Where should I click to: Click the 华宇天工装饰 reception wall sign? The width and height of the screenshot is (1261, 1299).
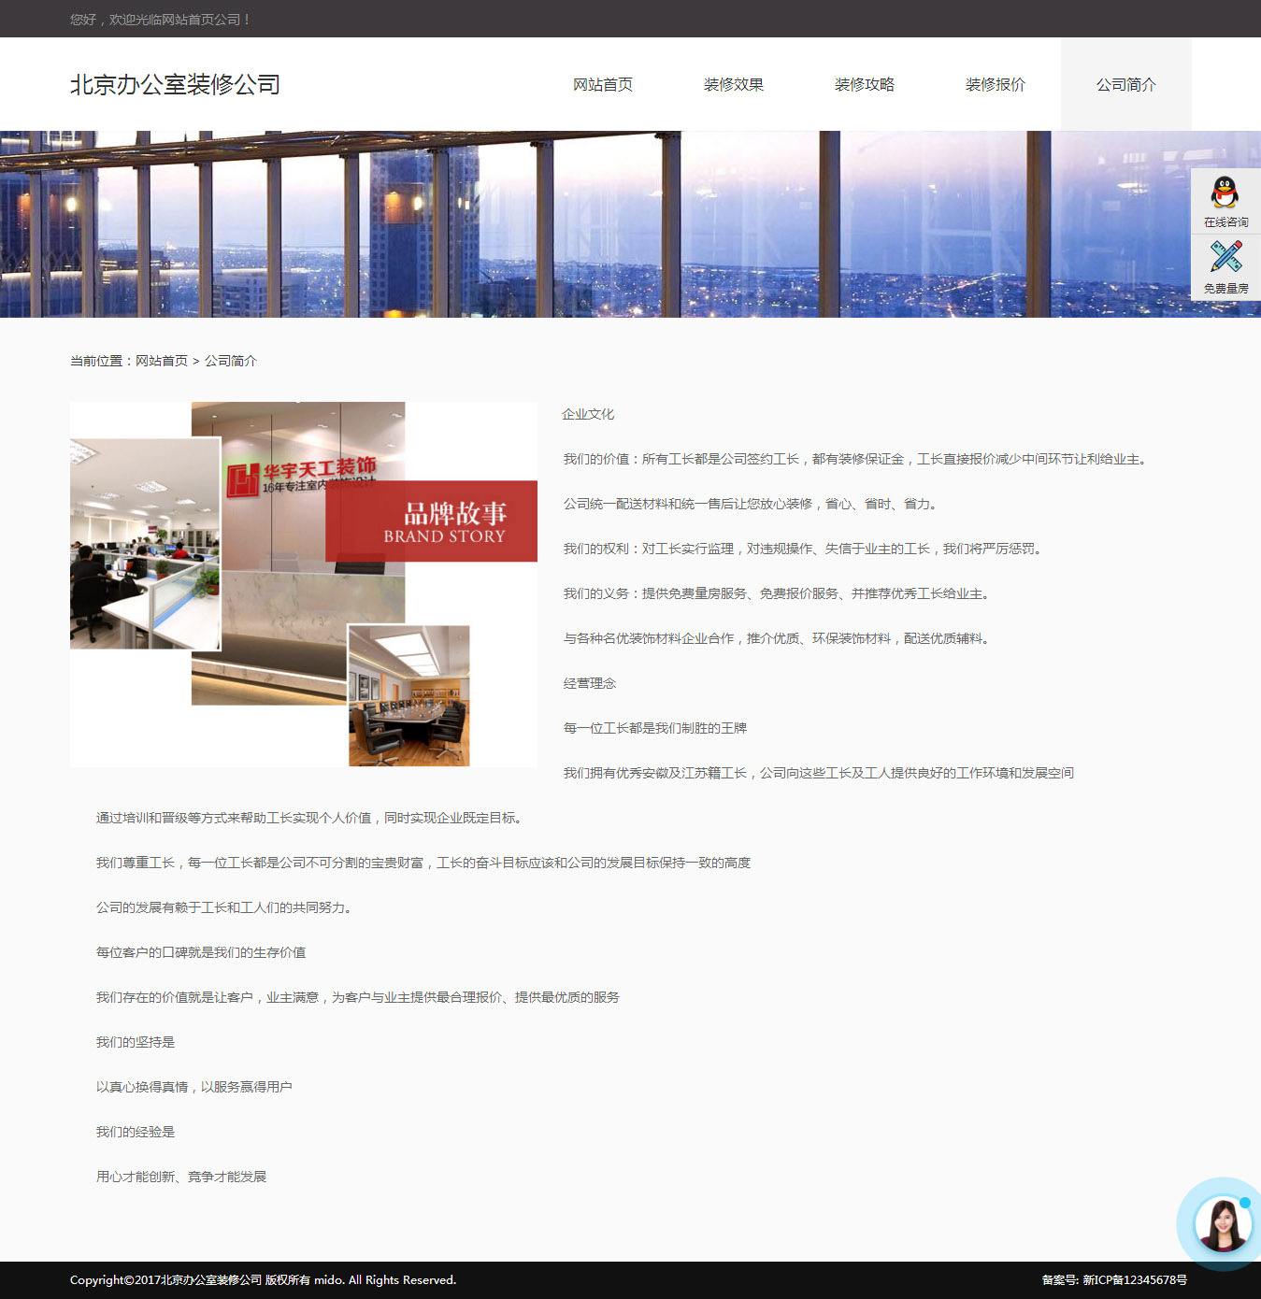301,470
